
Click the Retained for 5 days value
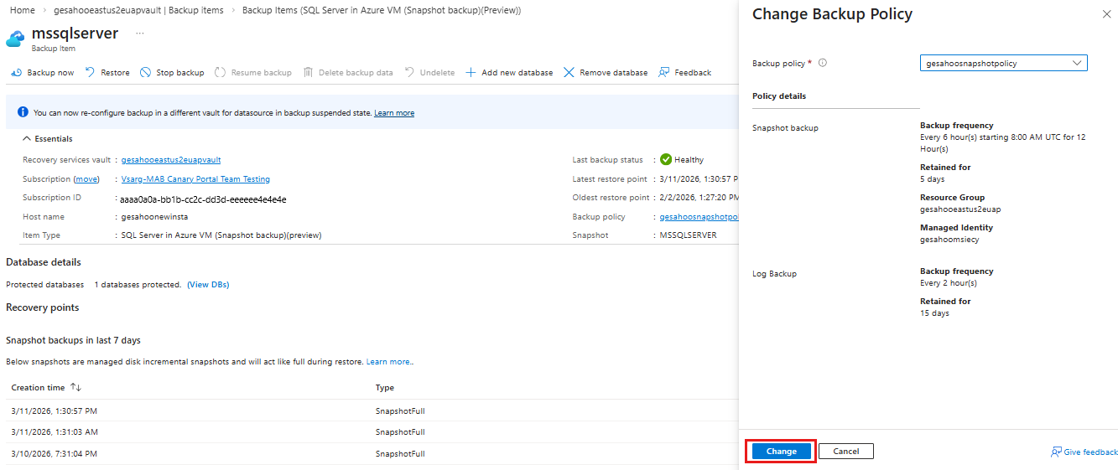pyautogui.click(x=932, y=179)
